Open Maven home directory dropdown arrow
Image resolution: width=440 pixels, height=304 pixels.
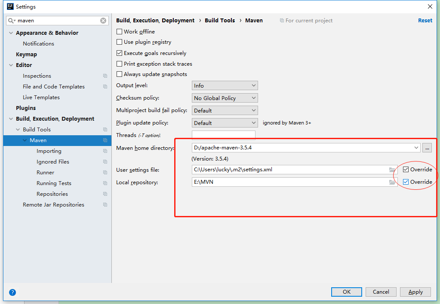pos(416,148)
